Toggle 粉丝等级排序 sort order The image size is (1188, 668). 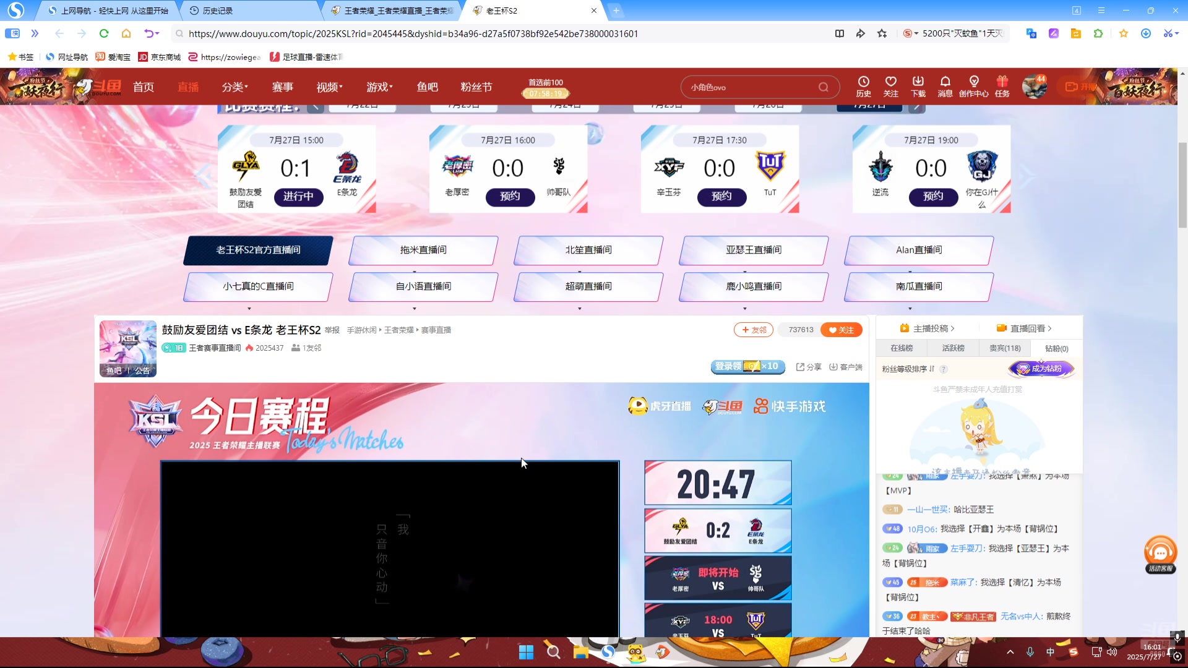click(908, 369)
